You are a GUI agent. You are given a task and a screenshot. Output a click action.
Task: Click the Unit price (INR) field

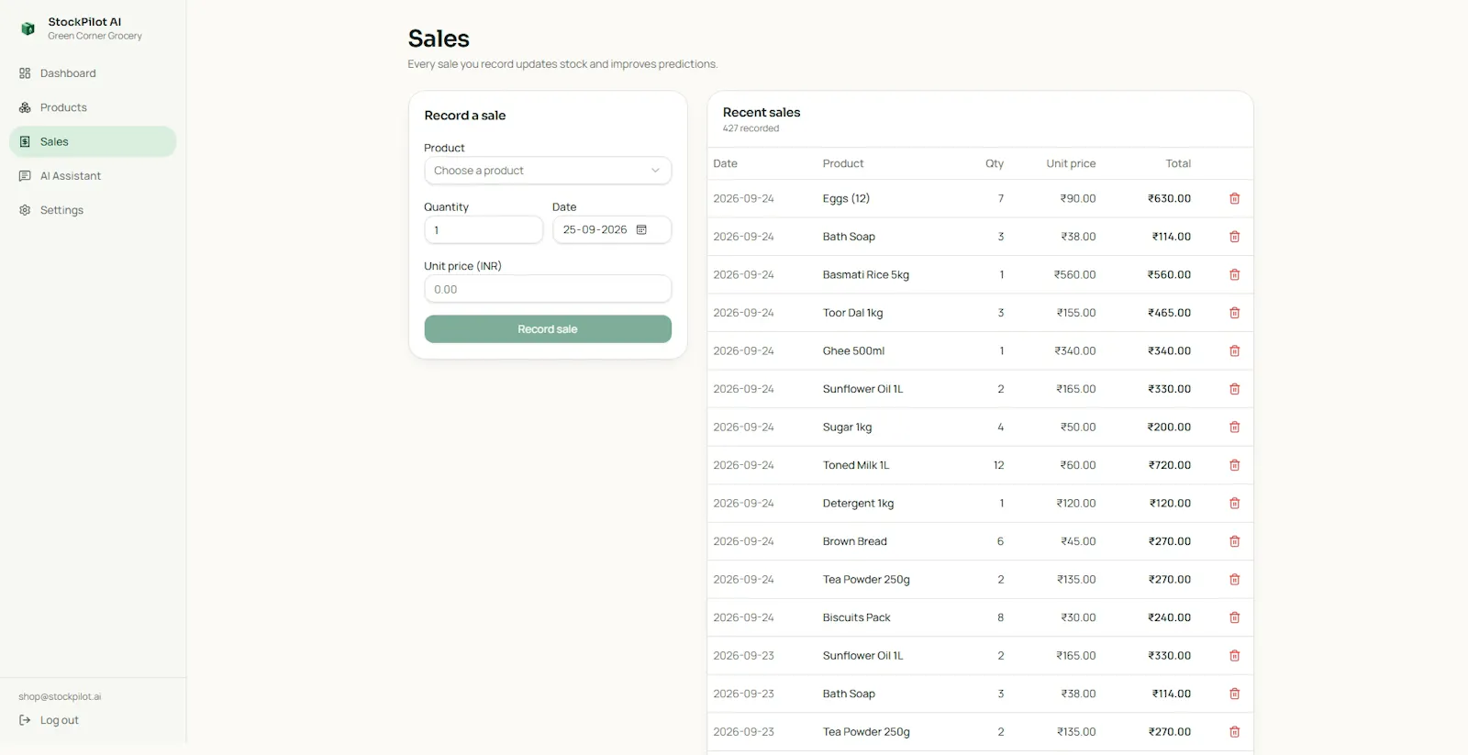coord(548,289)
